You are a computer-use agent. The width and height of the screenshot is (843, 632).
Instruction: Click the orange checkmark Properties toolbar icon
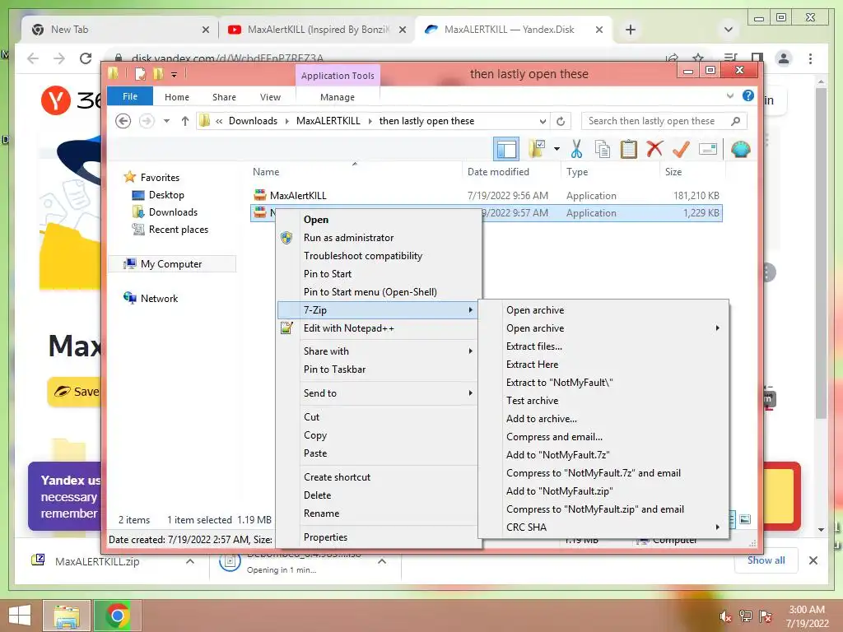[681, 149]
